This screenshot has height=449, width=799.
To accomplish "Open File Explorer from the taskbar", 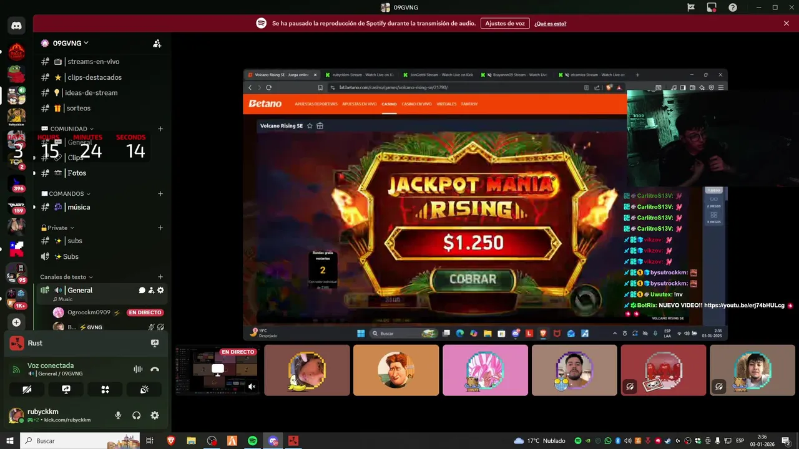I will (x=191, y=441).
